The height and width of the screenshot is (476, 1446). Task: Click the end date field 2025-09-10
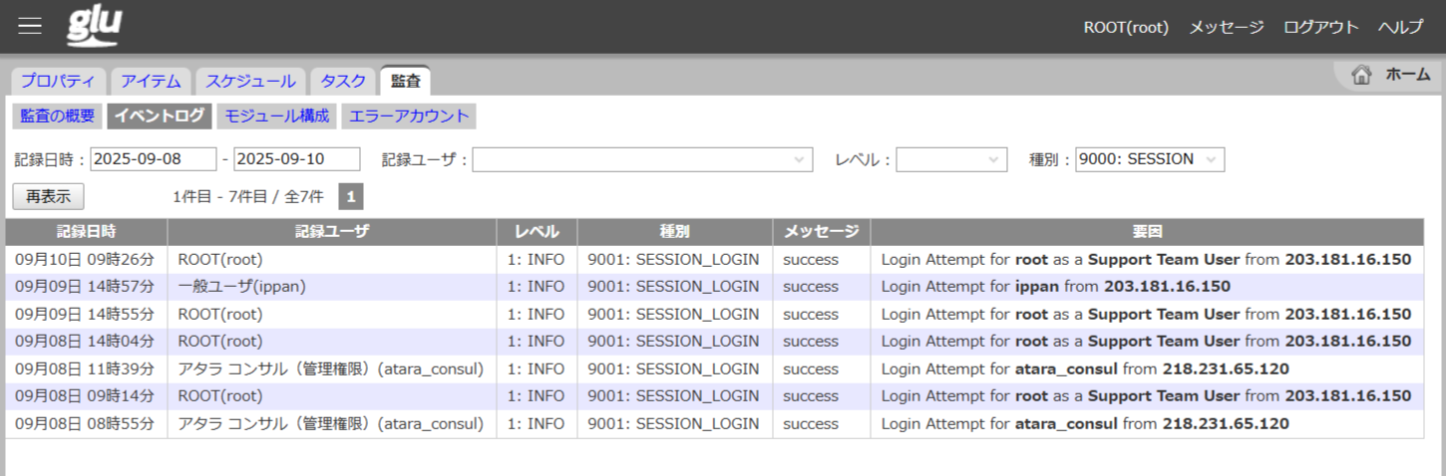coord(297,159)
